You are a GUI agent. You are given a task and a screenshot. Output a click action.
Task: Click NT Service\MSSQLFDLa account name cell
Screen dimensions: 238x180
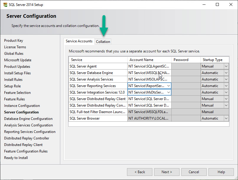click(x=149, y=112)
